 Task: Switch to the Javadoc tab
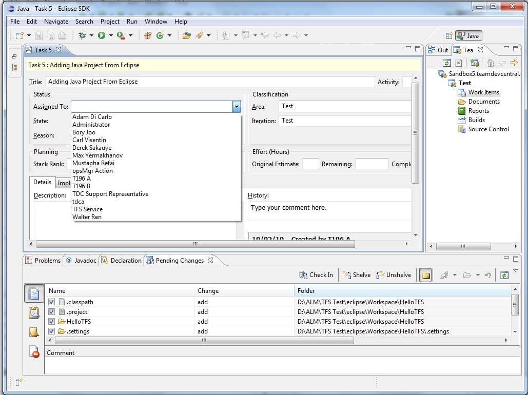tap(81, 261)
